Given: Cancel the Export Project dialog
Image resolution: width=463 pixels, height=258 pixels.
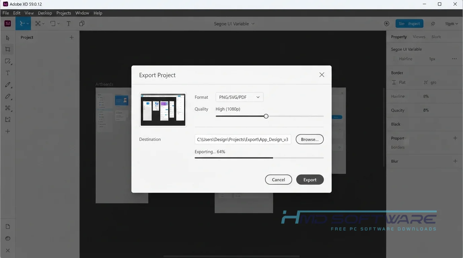Looking at the screenshot, I should [278, 180].
